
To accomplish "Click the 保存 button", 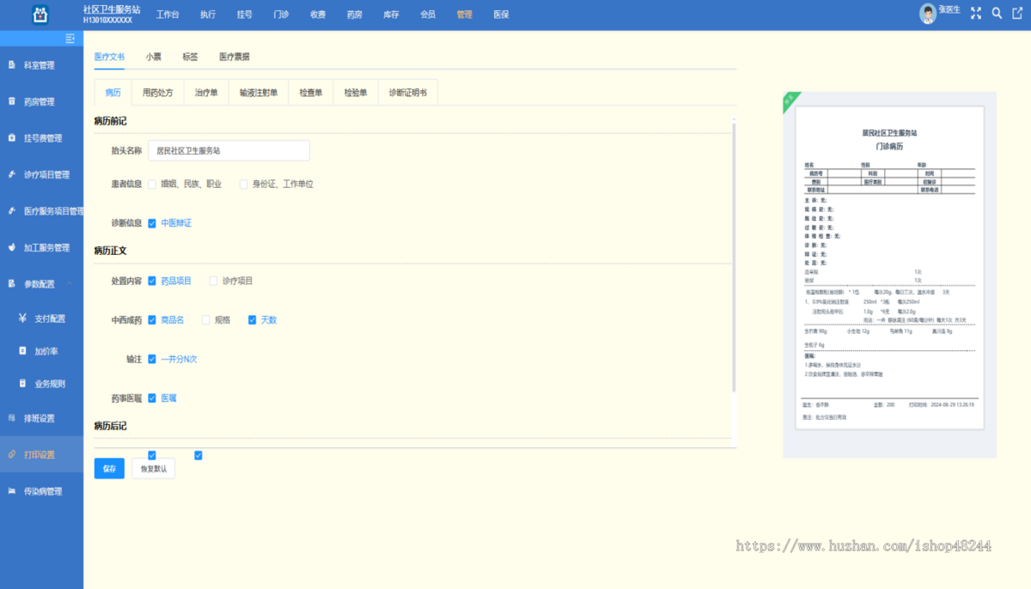I will [109, 469].
